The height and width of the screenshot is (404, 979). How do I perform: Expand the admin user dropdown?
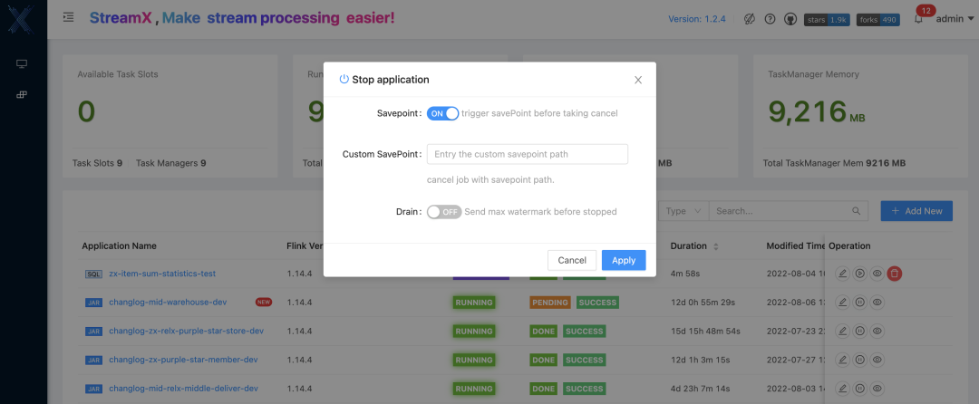click(955, 19)
